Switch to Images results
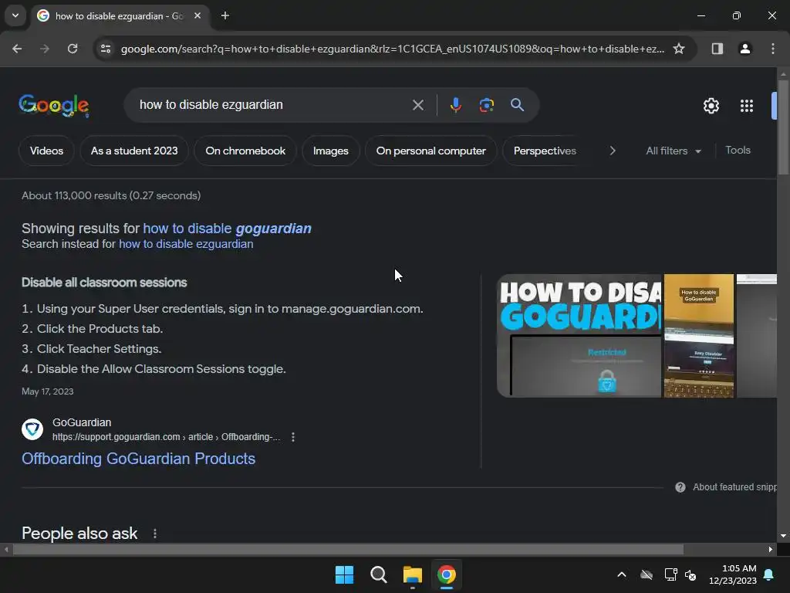 [x=330, y=151]
